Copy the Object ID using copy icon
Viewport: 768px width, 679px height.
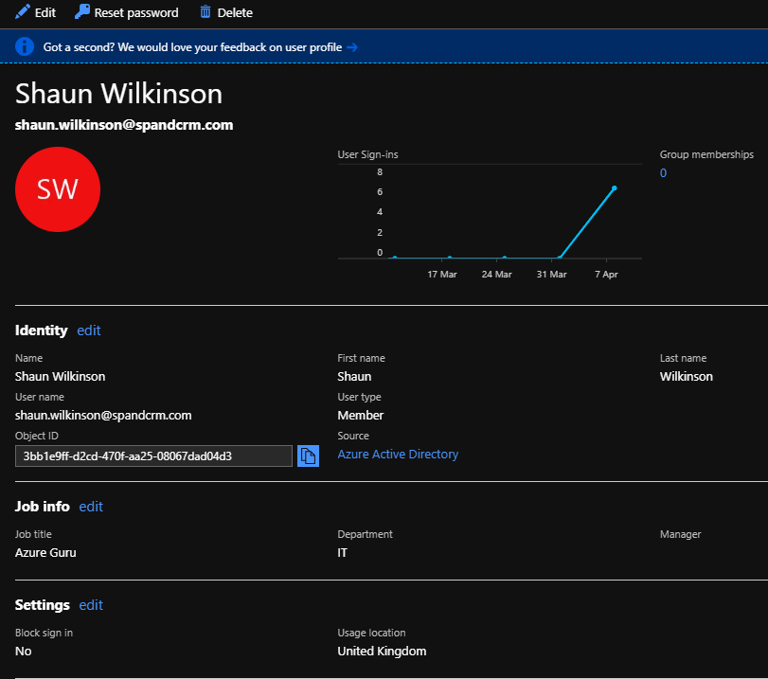coord(308,456)
